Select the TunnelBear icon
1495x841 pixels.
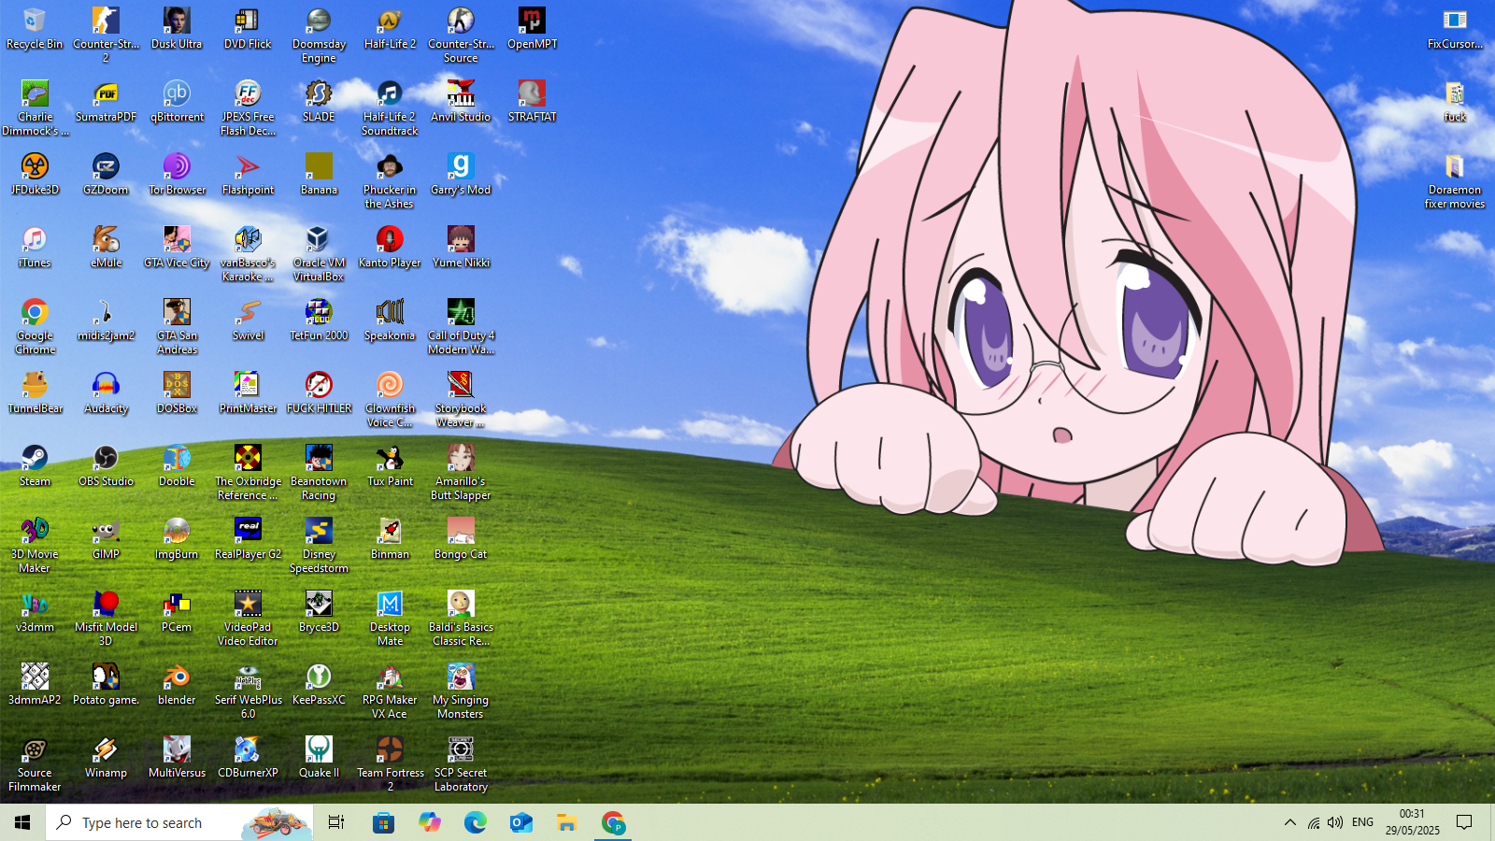tap(35, 393)
